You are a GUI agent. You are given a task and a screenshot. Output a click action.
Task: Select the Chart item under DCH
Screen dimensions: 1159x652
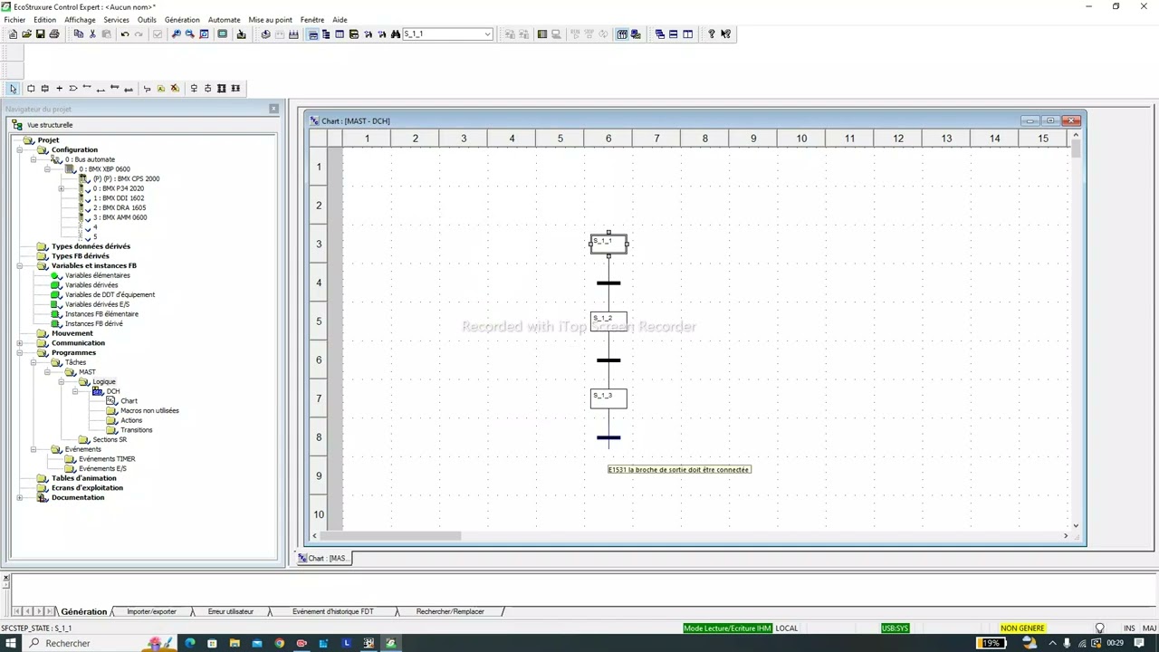tap(129, 401)
